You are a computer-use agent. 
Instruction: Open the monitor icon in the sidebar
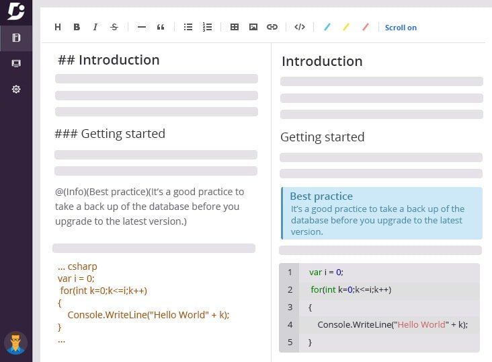point(16,63)
